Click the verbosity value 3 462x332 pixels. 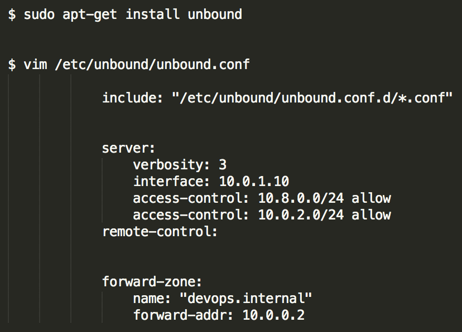pos(223,165)
